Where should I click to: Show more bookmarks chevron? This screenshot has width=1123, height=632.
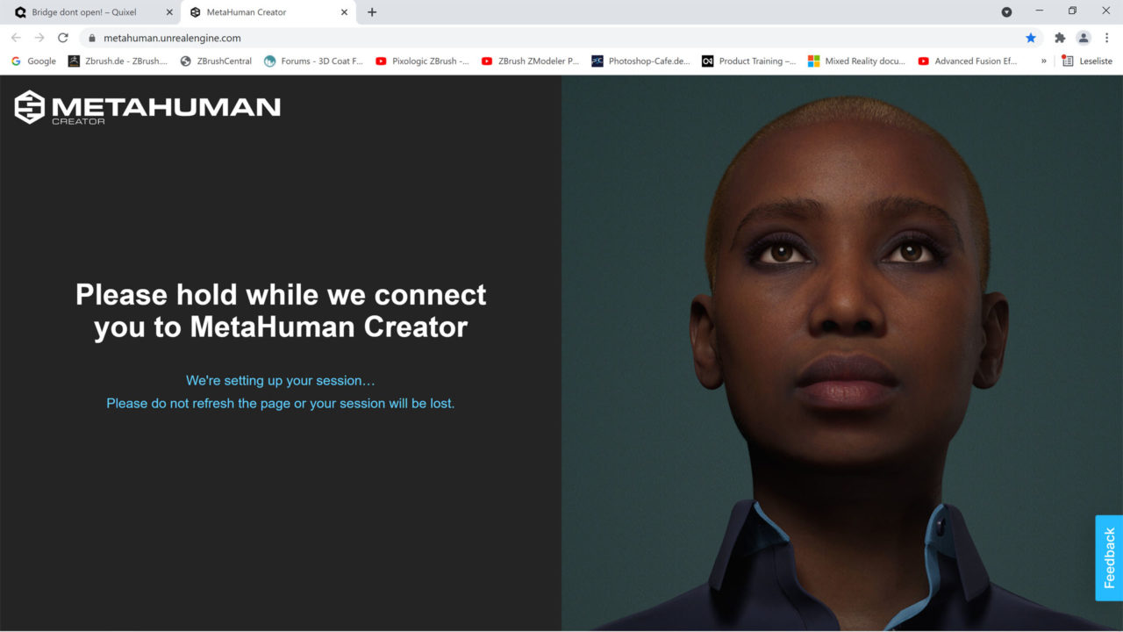click(1044, 61)
